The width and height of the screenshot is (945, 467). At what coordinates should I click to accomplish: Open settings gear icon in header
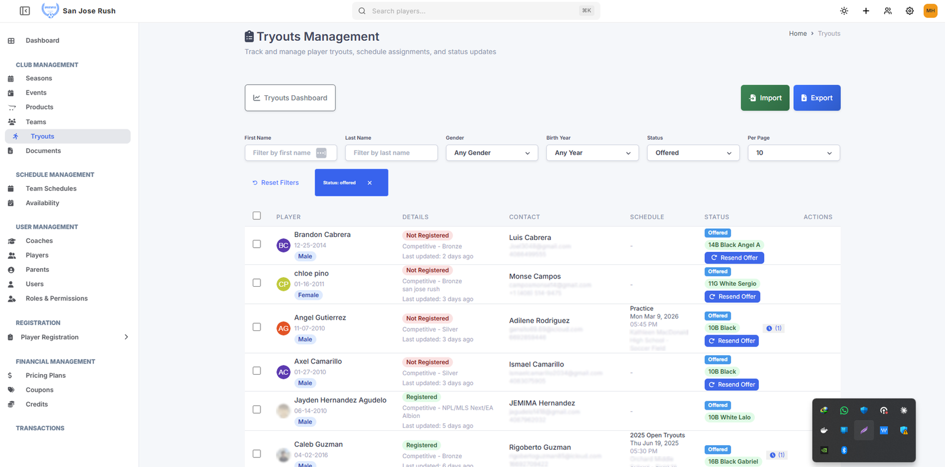[910, 11]
